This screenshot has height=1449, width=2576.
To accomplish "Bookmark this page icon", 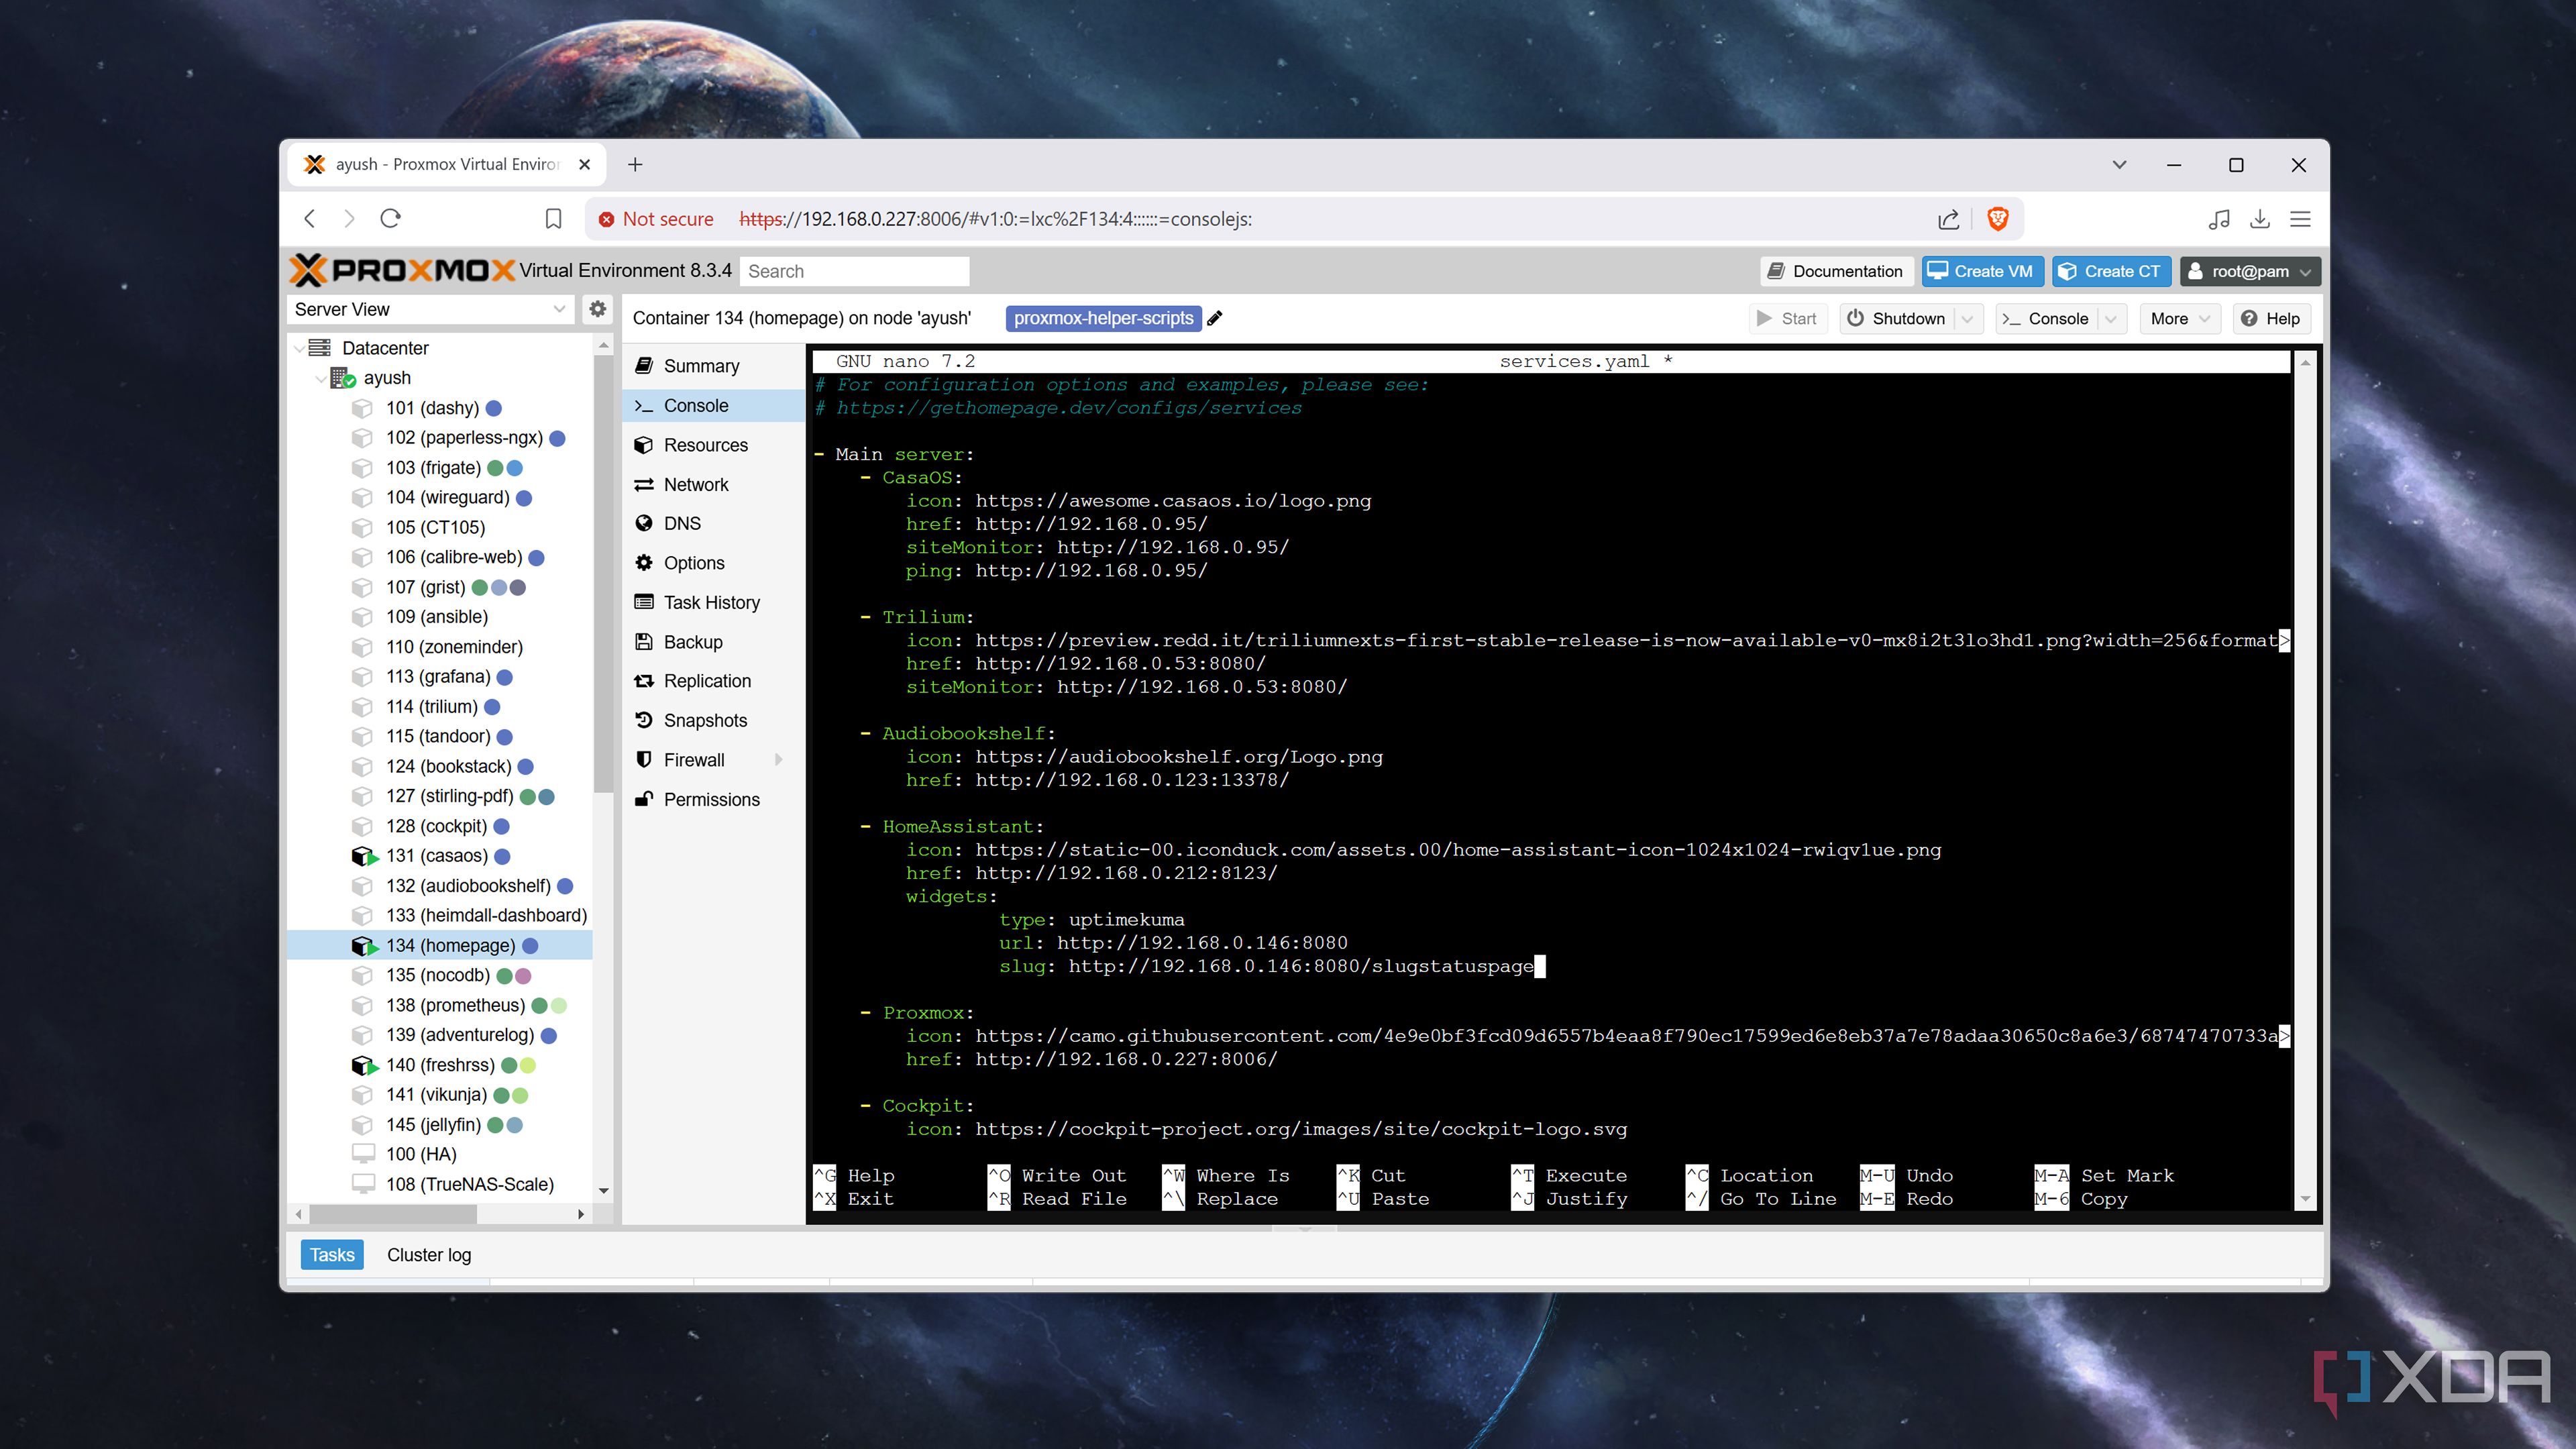I will click(553, 219).
